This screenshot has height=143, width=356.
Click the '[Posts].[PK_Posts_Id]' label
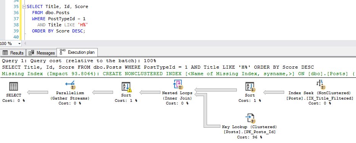[249, 132]
